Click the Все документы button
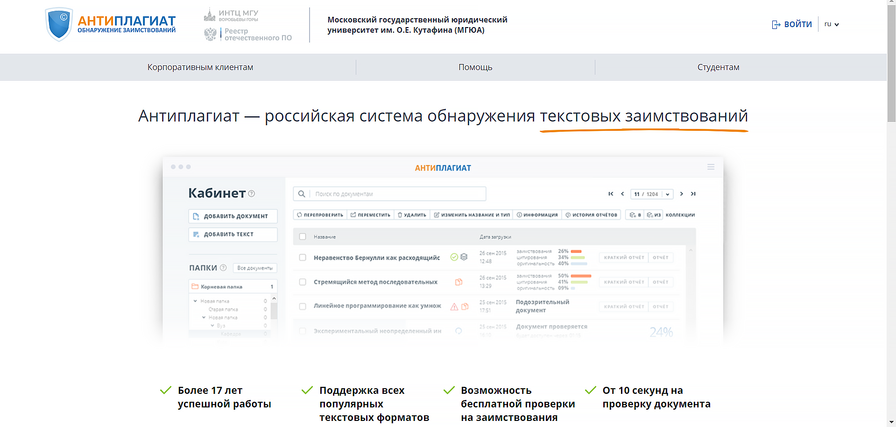 [255, 268]
